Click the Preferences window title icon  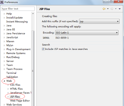pyautogui.click(x=2, y=2)
